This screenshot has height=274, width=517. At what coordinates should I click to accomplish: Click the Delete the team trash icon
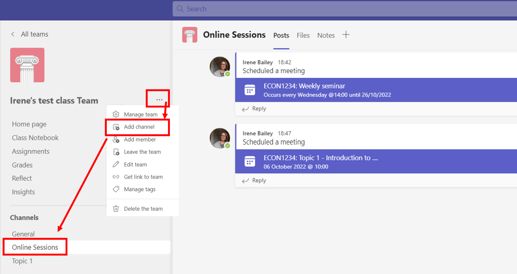pos(116,209)
